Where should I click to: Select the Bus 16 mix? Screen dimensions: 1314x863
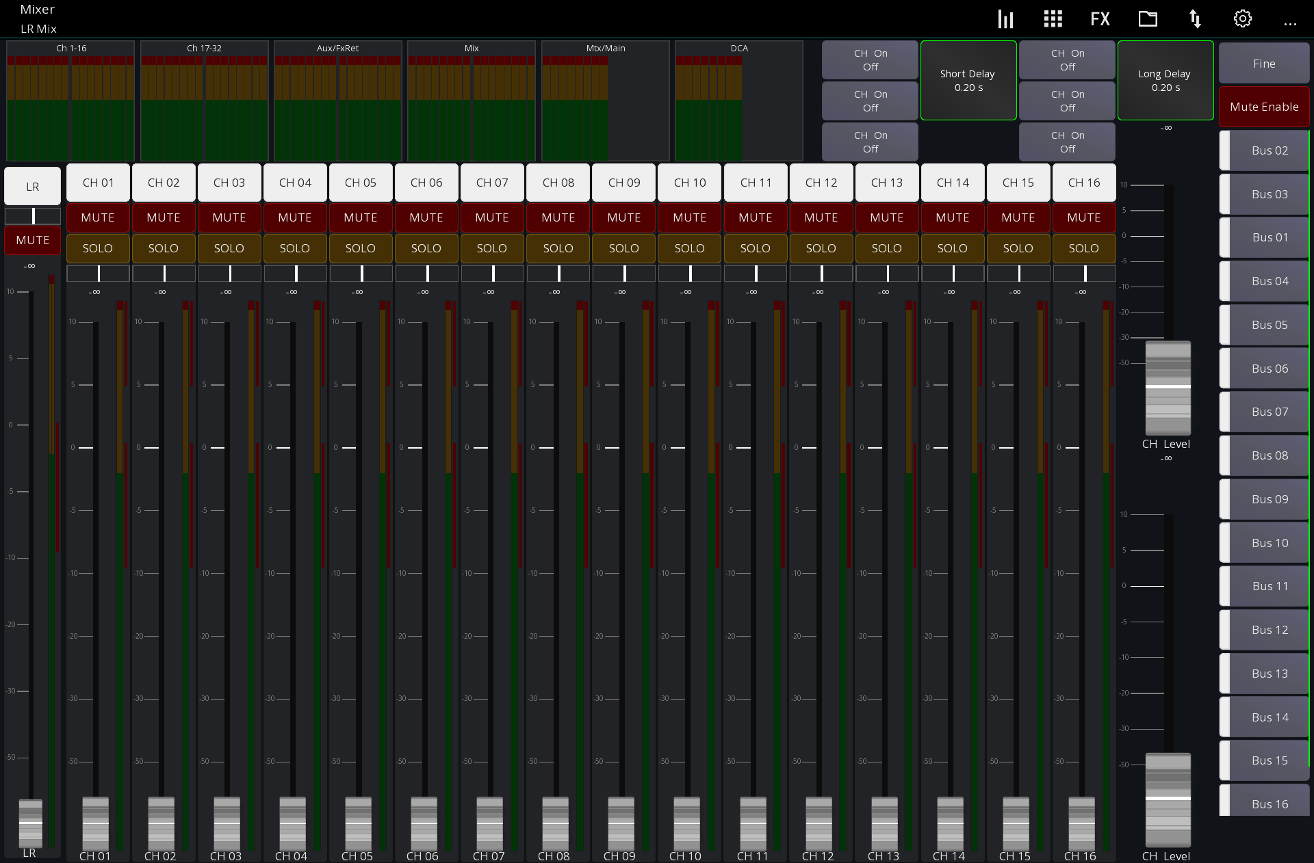coord(1264,801)
